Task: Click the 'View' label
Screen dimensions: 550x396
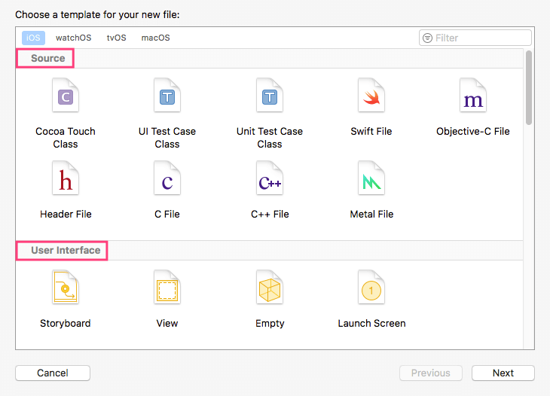Action: pyautogui.click(x=167, y=323)
